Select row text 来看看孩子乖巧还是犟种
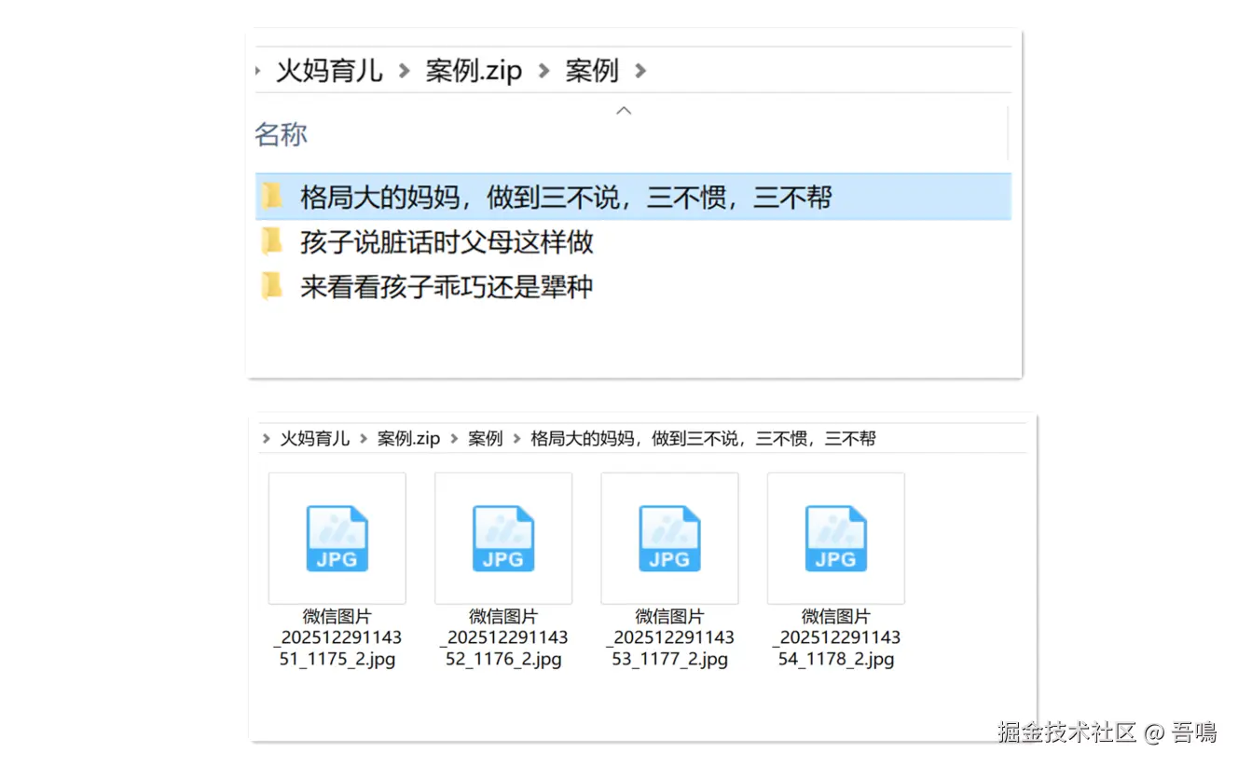 [x=447, y=286]
